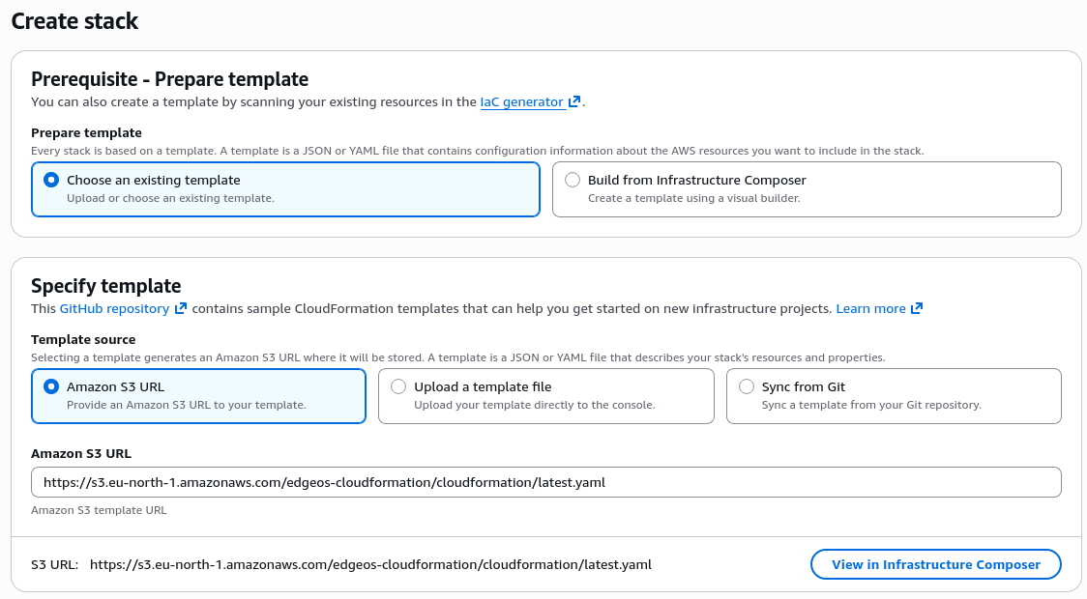Open the Learn more external link icon

coord(915,308)
